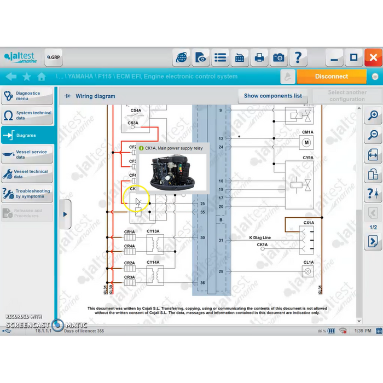The image size is (383, 383).
Task: Open the on-screen keyboard tool
Action: tap(239, 57)
